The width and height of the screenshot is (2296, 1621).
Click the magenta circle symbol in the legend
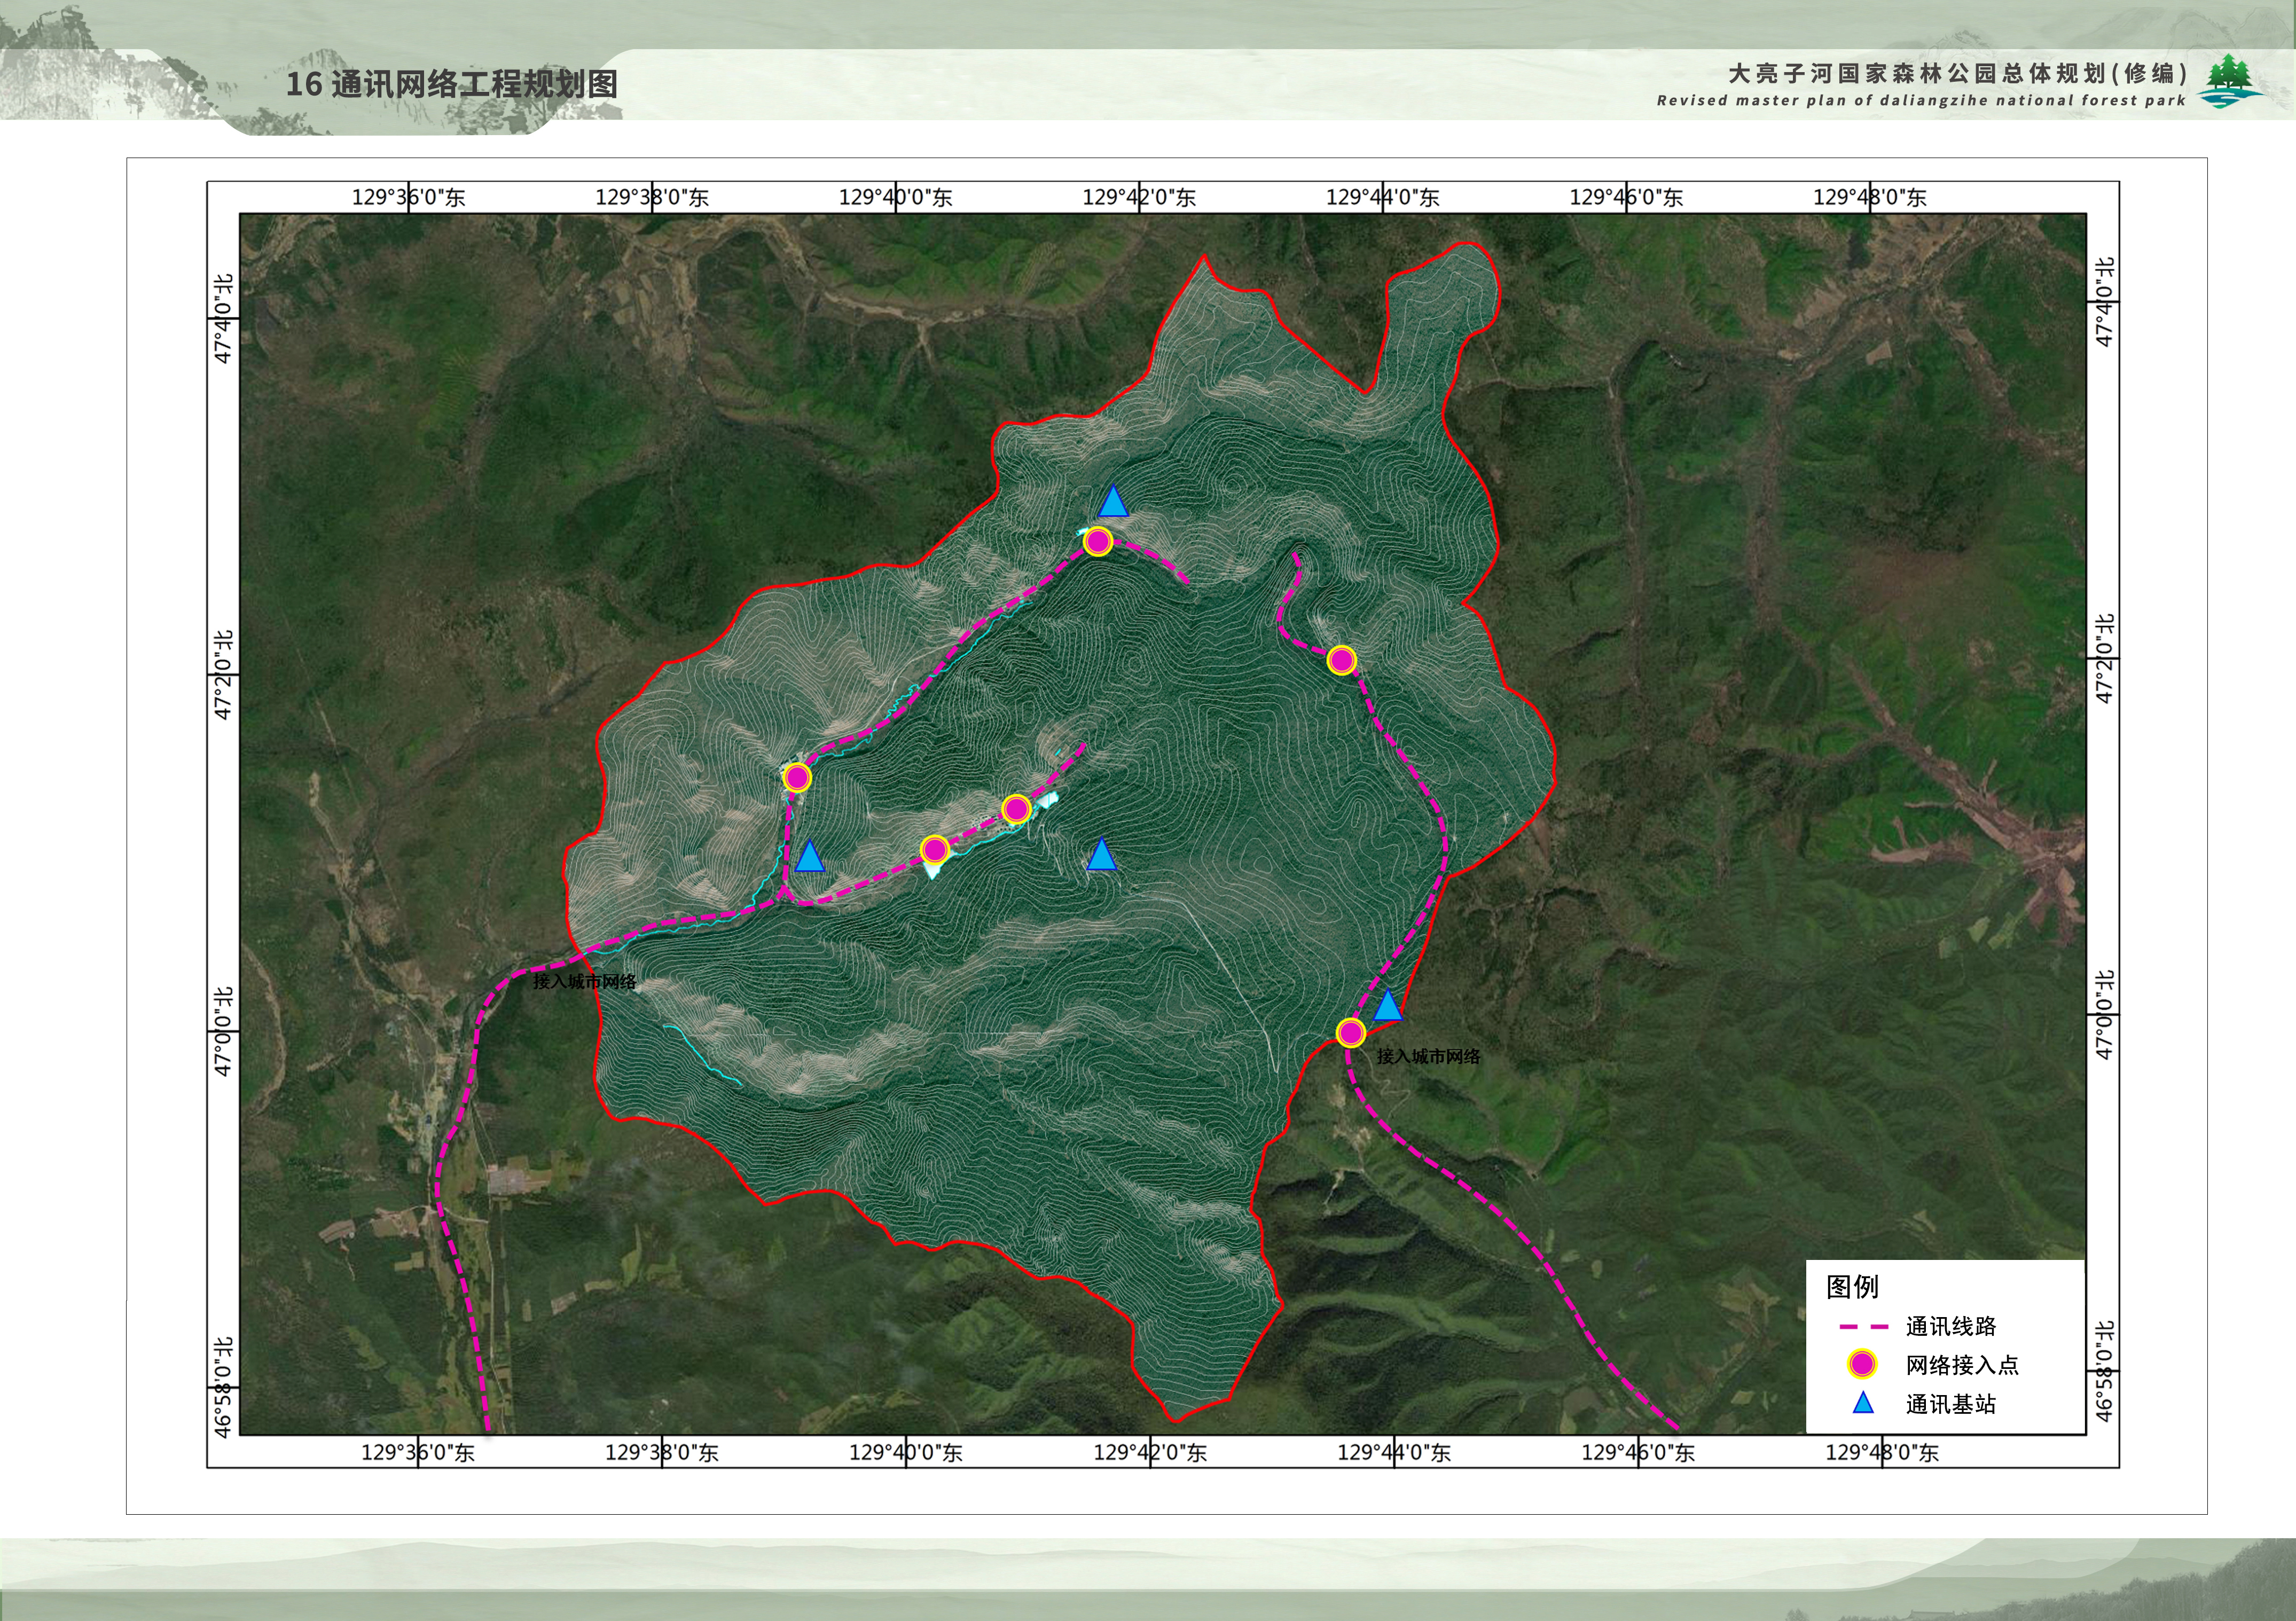click(1862, 1364)
